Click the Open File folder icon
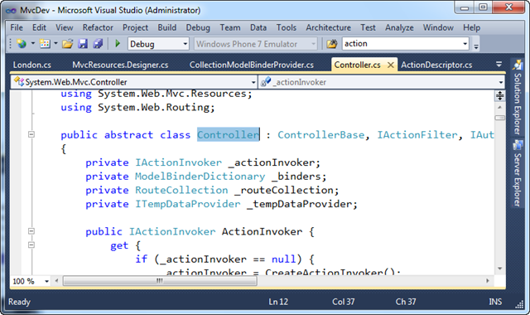The height and width of the screenshot is (315, 530). pyautogui.click(x=68, y=44)
